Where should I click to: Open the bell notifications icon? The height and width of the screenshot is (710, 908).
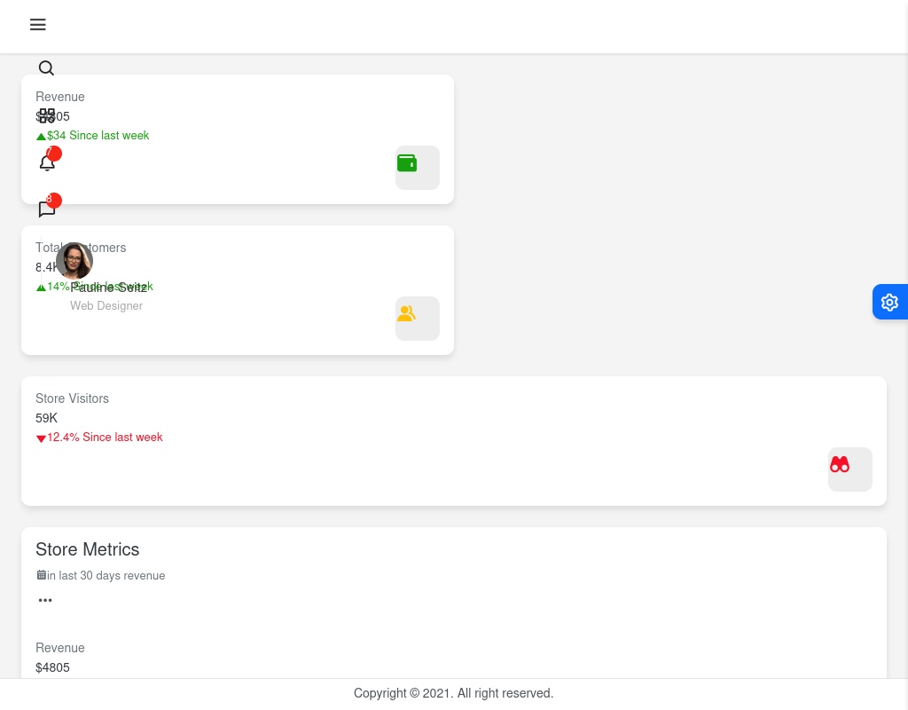pos(47,163)
